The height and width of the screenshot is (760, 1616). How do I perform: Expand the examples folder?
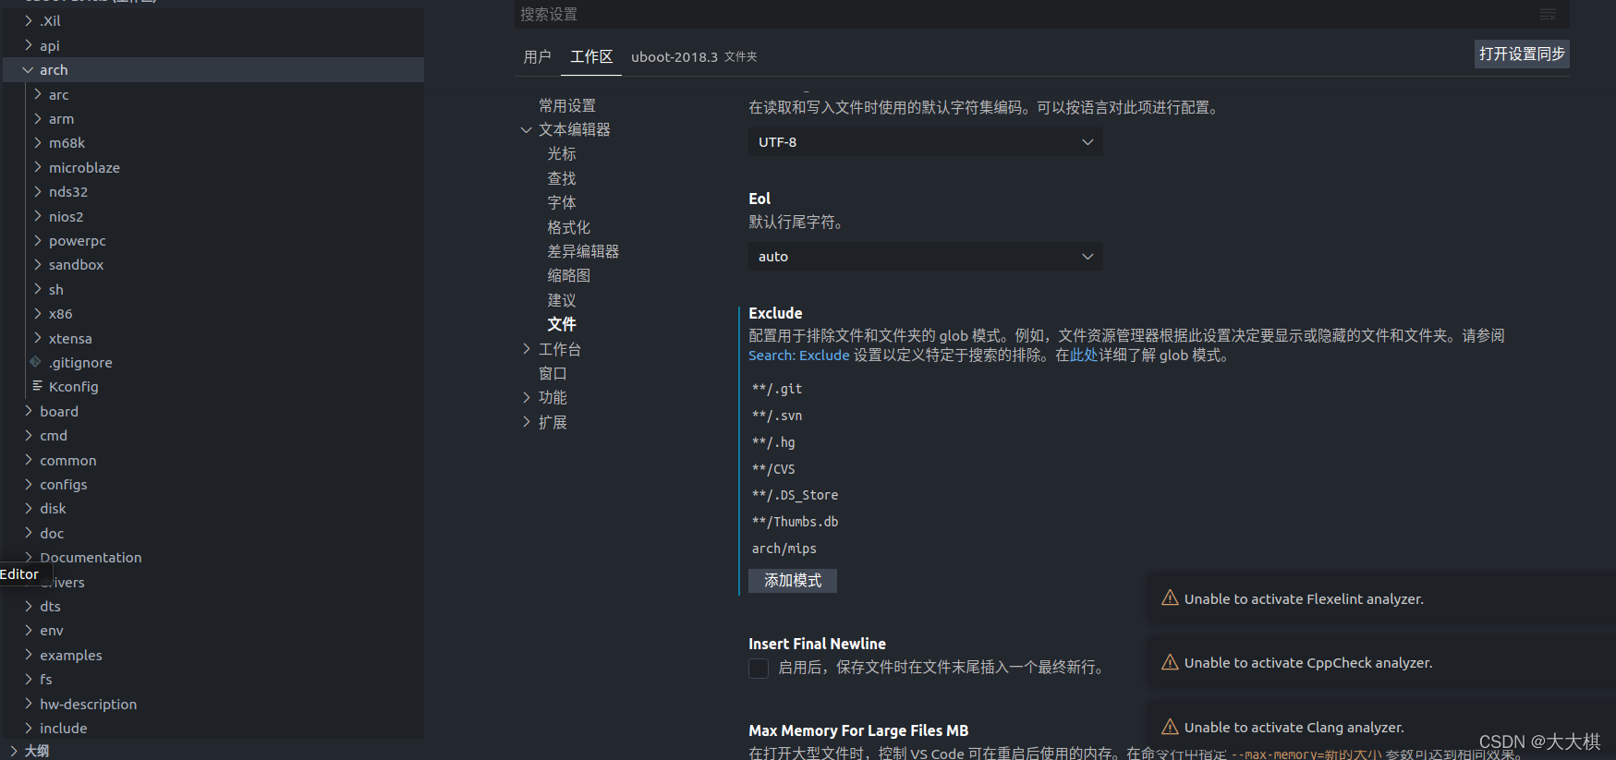click(28, 655)
